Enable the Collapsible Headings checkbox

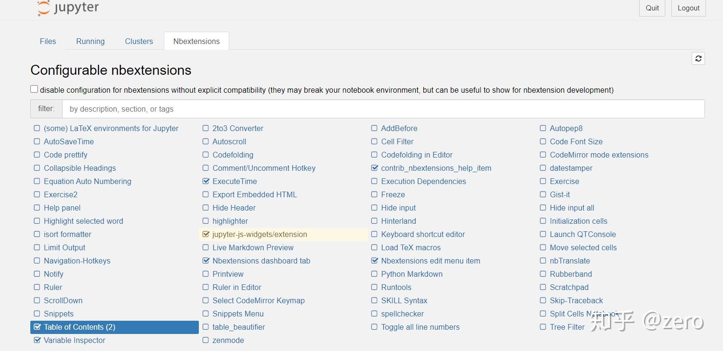tap(37, 168)
